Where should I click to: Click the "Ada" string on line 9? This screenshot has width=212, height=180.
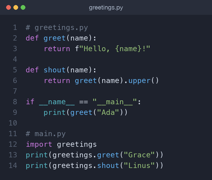[108, 112]
